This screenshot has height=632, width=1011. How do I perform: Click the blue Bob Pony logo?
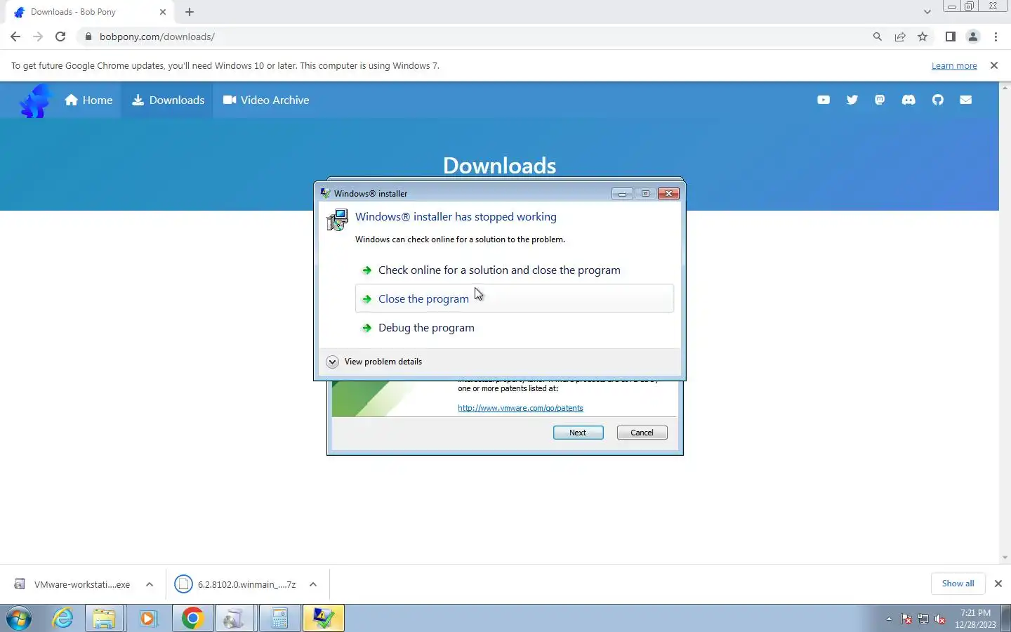click(37, 100)
